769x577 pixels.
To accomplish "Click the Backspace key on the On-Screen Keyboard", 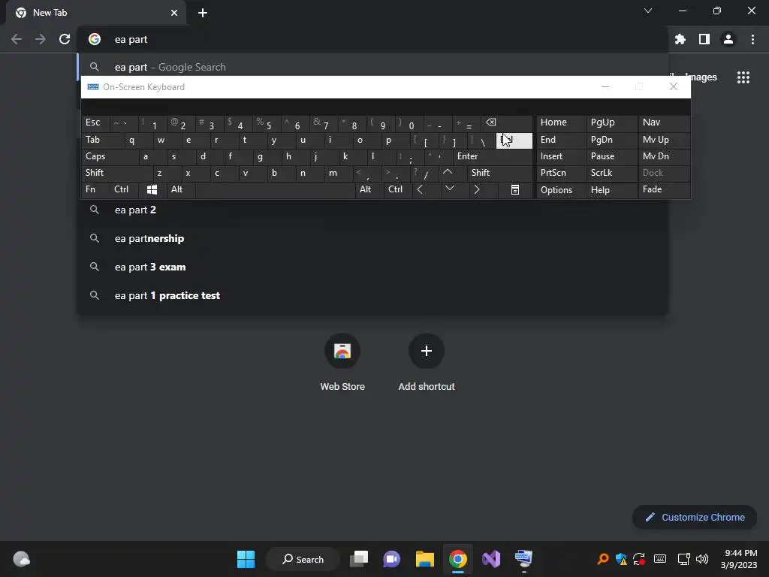I will (508, 122).
